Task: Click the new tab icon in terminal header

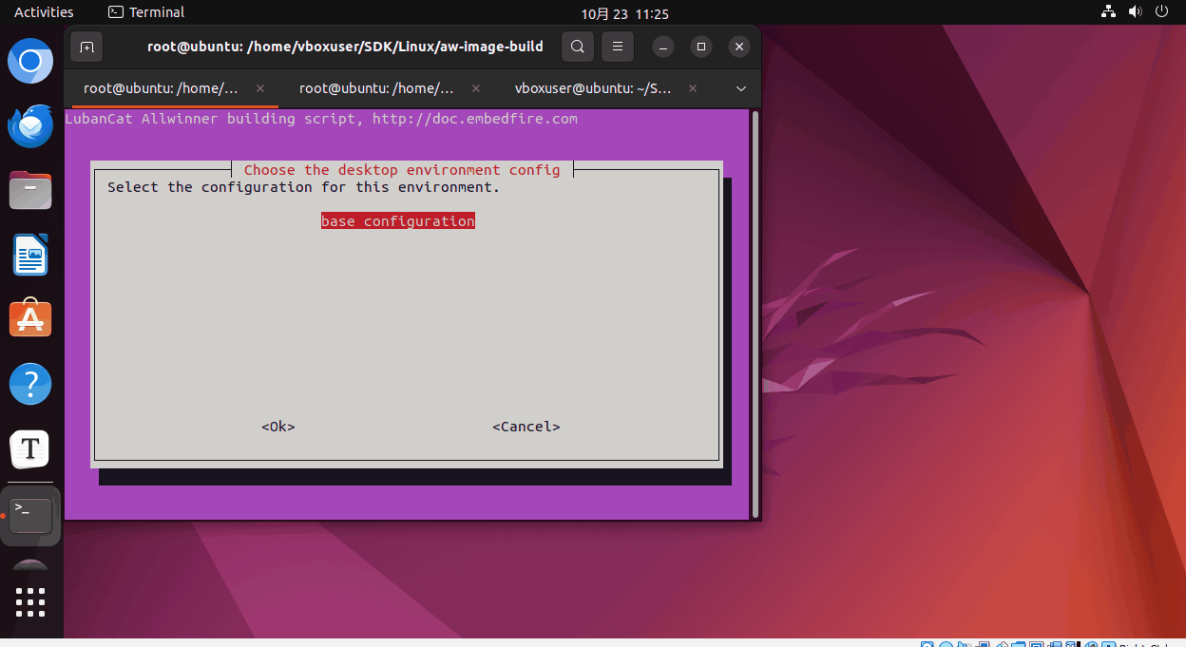Action: (86, 47)
